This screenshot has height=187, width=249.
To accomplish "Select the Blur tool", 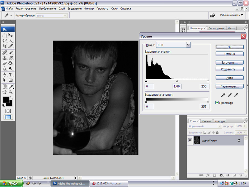I will 5,69.
